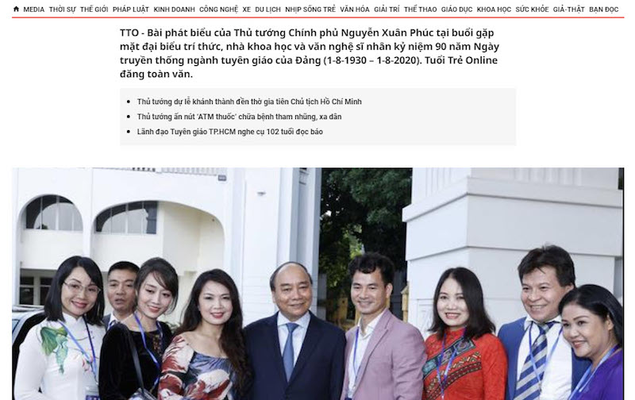The image size is (635, 400).
Task: Select PHÁP LUẬT in navigation
Action: [x=131, y=10]
